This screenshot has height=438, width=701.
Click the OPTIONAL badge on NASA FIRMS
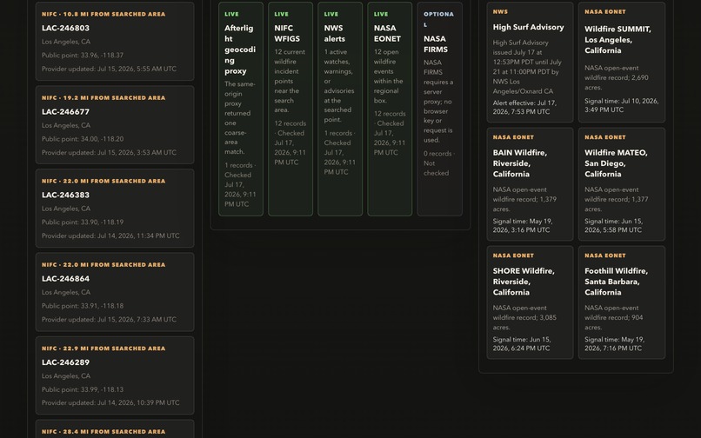438,19
